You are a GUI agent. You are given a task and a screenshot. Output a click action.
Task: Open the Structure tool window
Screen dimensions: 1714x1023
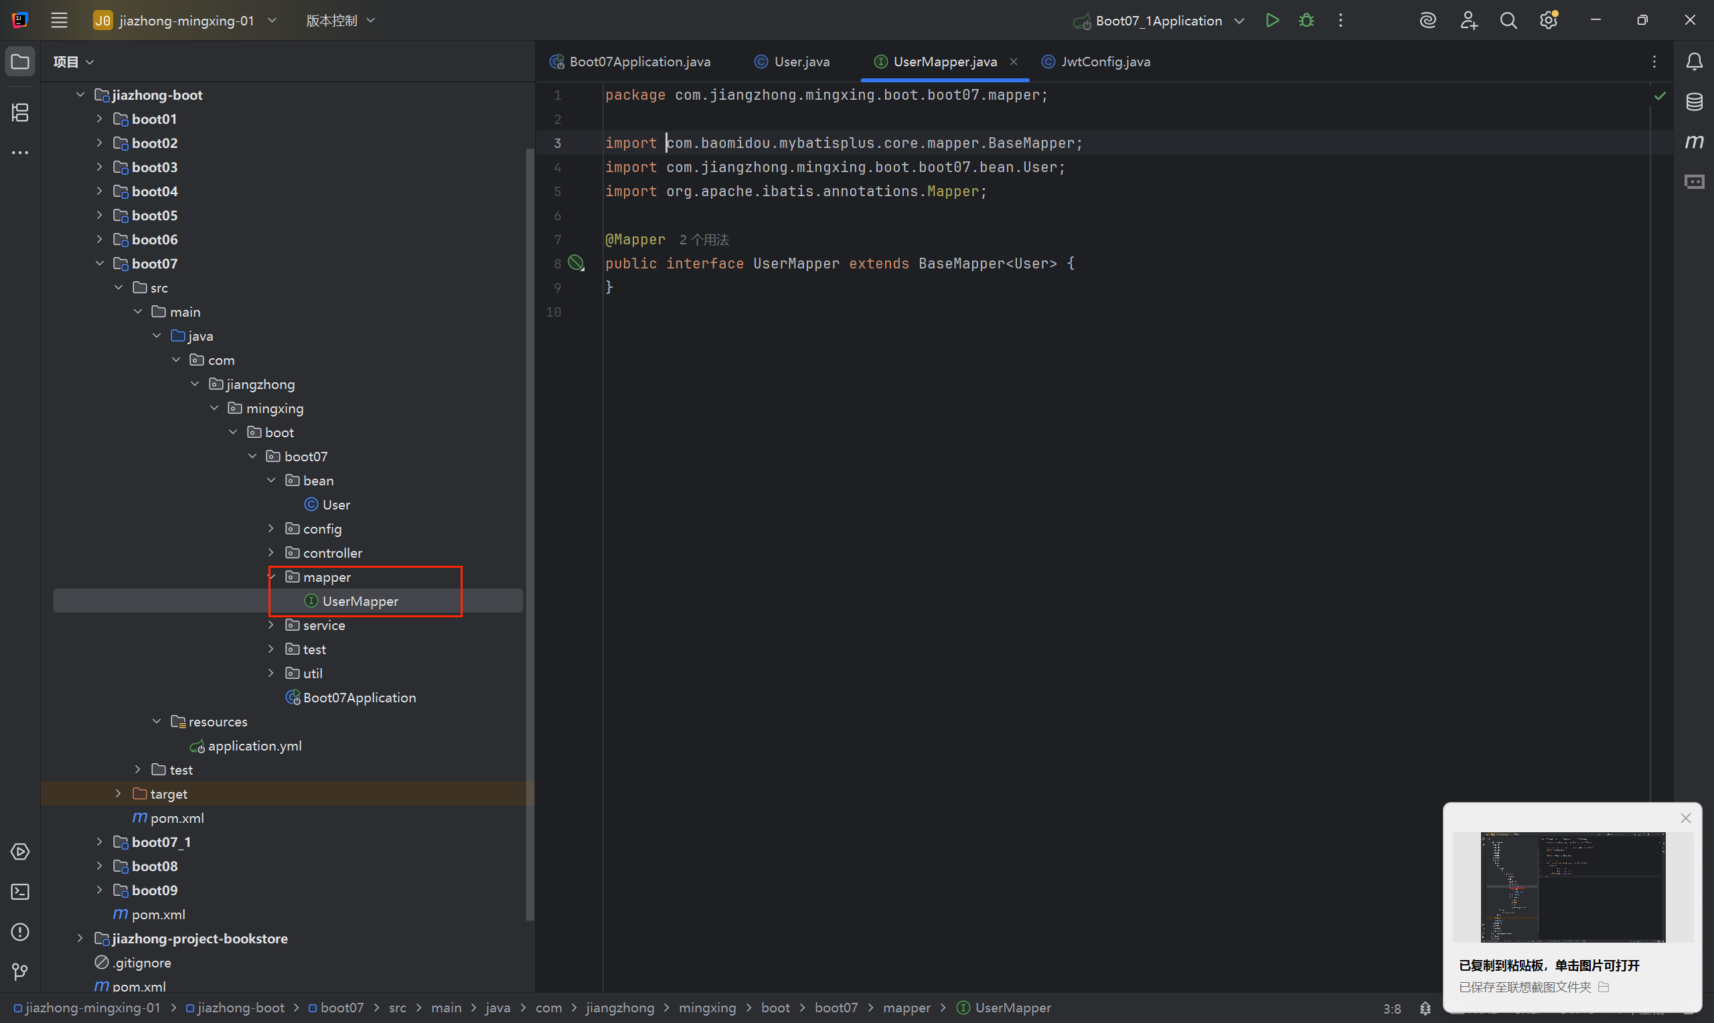tap(20, 112)
